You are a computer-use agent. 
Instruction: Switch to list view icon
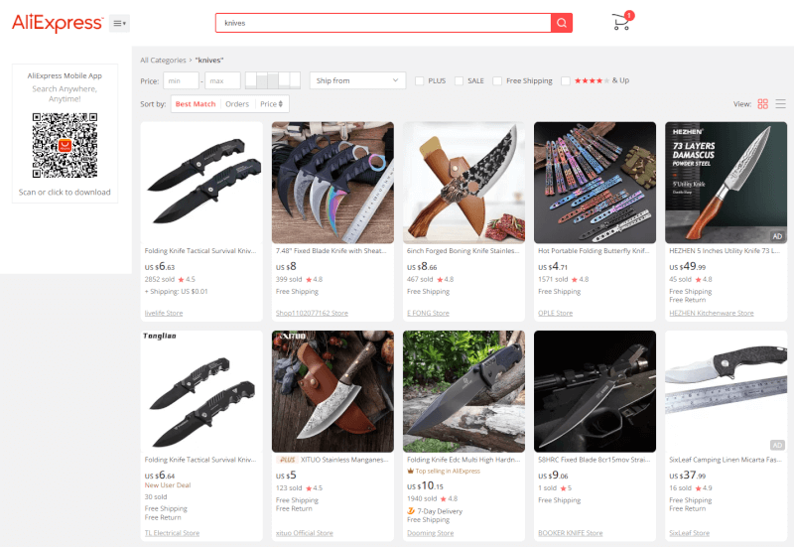780,104
